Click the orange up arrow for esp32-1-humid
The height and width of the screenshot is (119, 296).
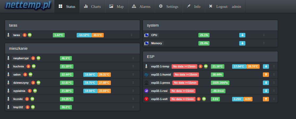[x=266, y=75]
